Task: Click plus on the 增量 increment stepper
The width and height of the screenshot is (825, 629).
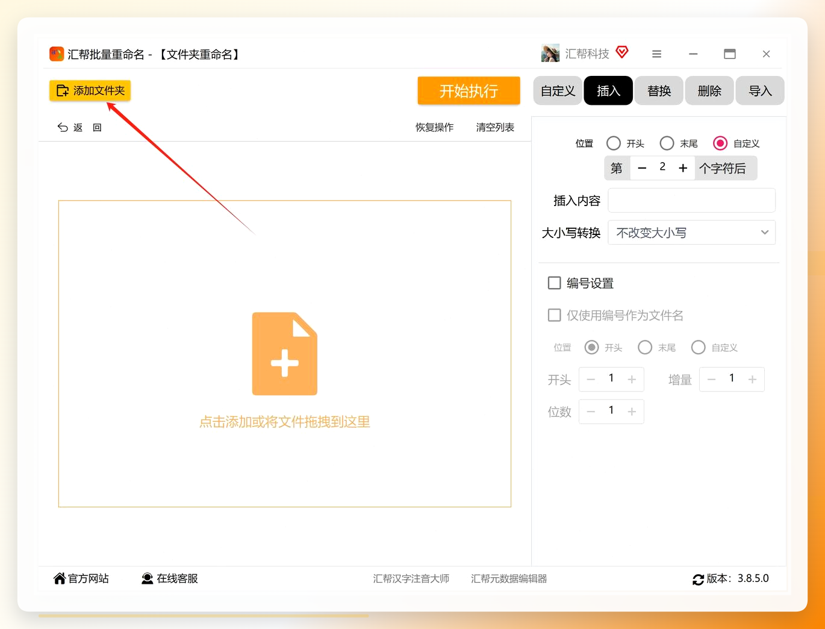Action: pos(752,380)
